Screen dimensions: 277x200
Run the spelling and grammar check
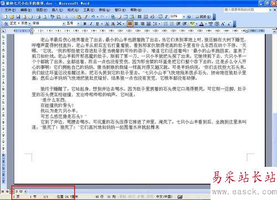[x=53, y=17]
